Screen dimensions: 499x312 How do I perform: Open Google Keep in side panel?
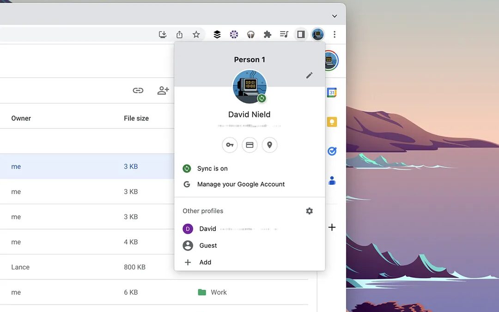point(332,122)
